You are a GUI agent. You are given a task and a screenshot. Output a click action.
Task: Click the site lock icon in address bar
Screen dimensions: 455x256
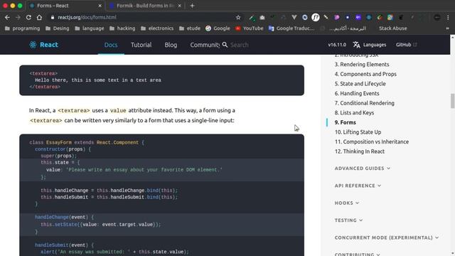53,17
